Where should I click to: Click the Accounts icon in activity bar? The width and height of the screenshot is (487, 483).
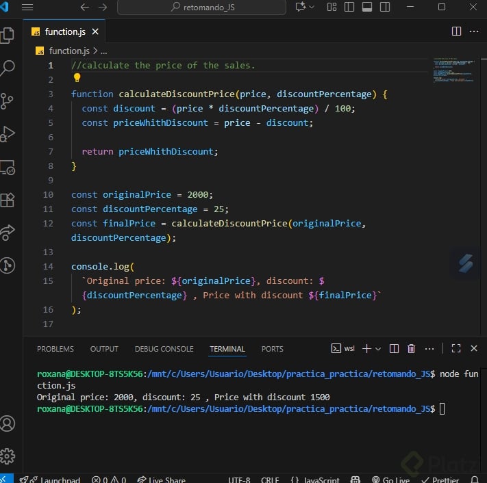[8, 423]
